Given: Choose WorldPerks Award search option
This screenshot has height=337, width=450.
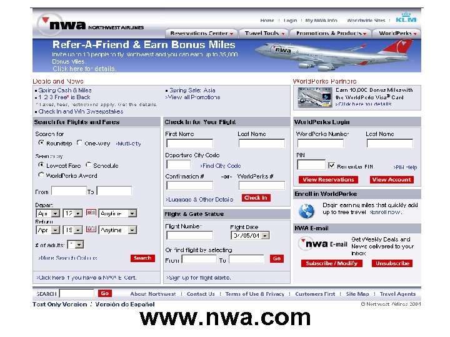Looking at the screenshot, I should coord(41,175).
